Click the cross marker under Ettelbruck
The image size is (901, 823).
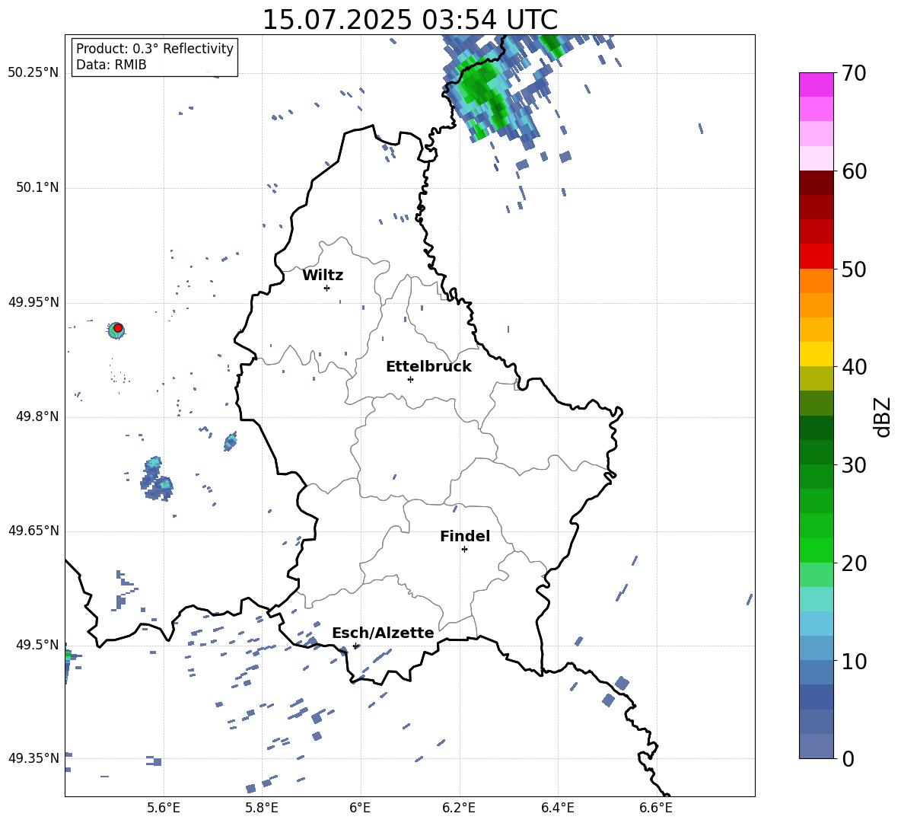pyautogui.click(x=410, y=379)
